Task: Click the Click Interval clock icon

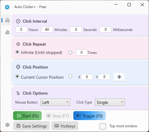Action: click(18, 21)
